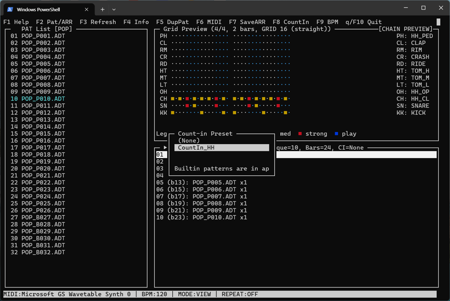Click F9 BPM command
The height and width of the screenshot is (301, 450).
pyautogui.click(x=327, y=22)
